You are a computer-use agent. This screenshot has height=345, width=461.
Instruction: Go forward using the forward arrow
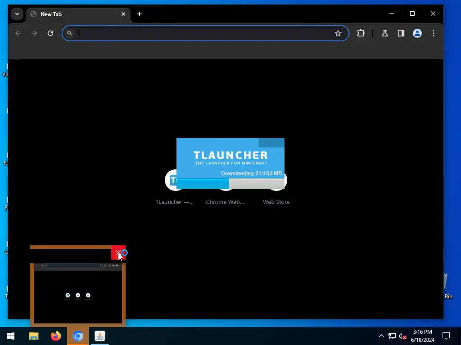(34, 33)
